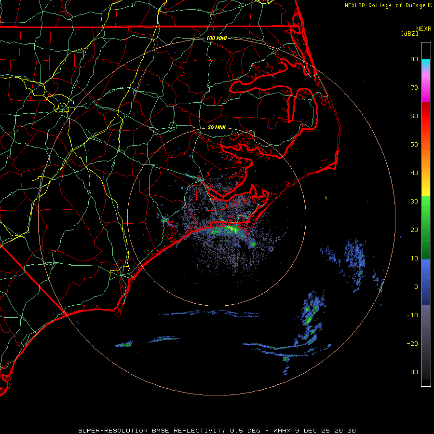Click the green band of the color bar
The width and height of the screenshot is (434, 434).
[426, 228]
